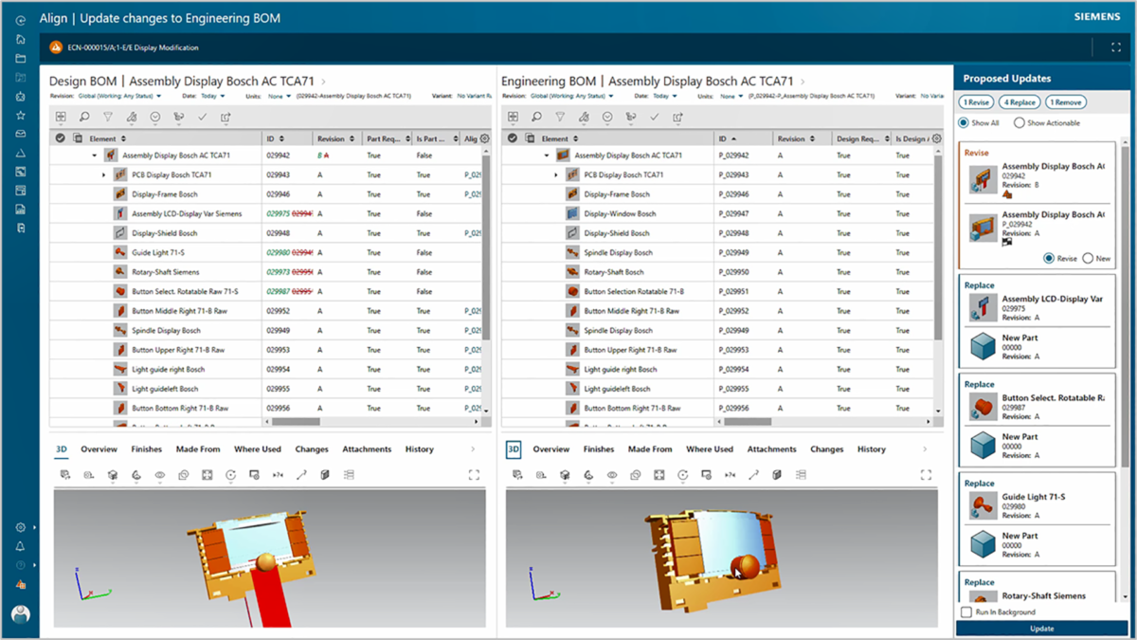Click the ECN-000015 change notice icon
Screen dimensions: 1137x640
[x=56, y=47]
